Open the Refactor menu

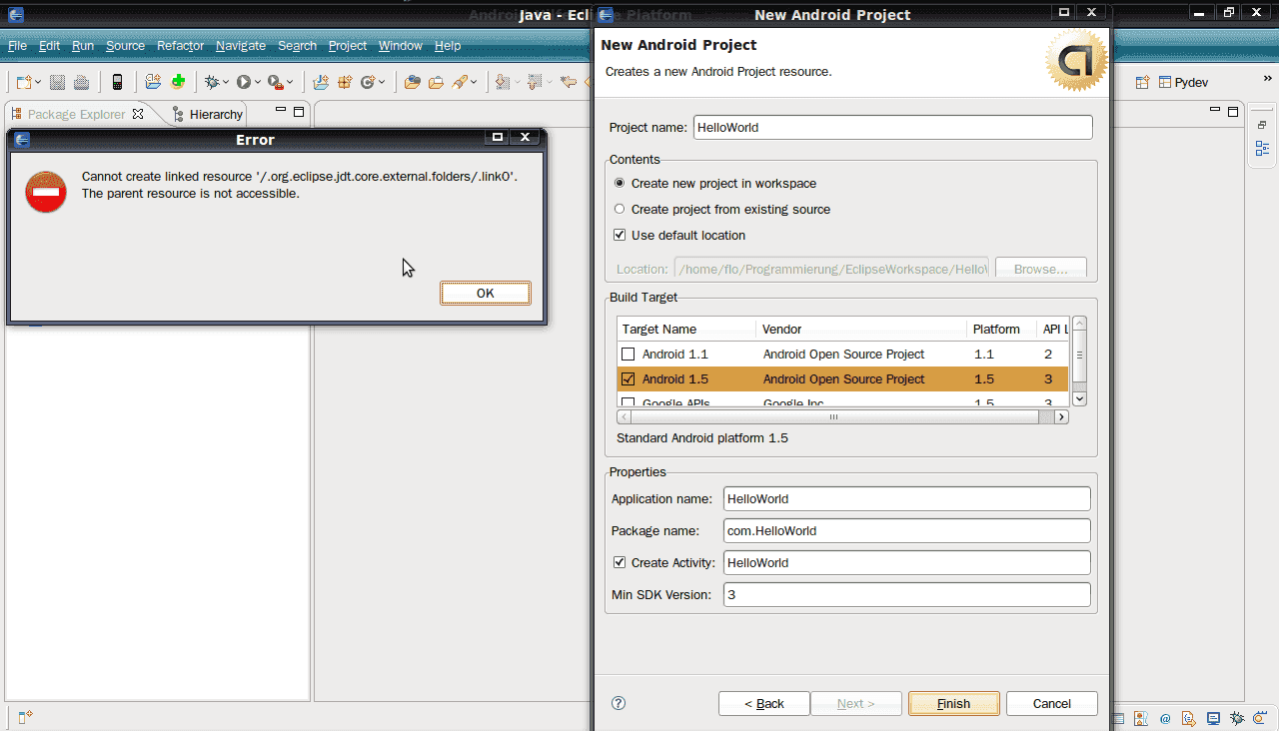pos(180,46)
